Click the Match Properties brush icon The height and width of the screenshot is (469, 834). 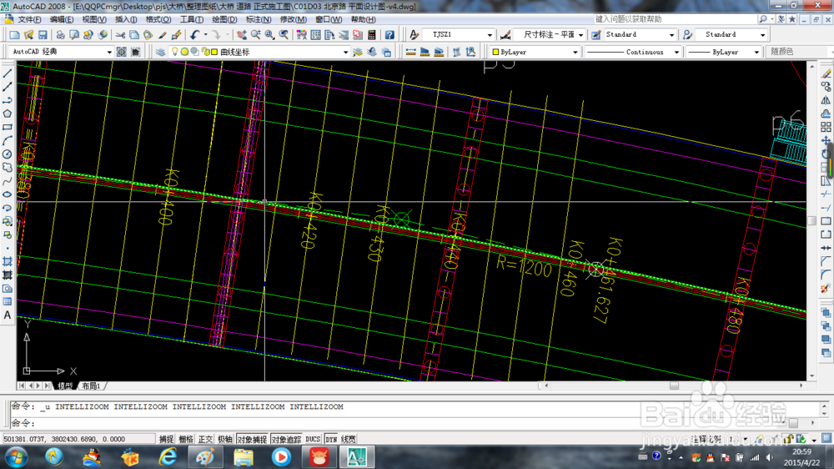tap(163, 34)
